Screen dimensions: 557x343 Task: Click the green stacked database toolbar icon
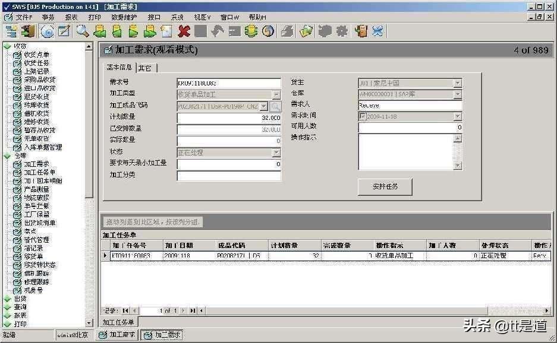pos(251,31)
